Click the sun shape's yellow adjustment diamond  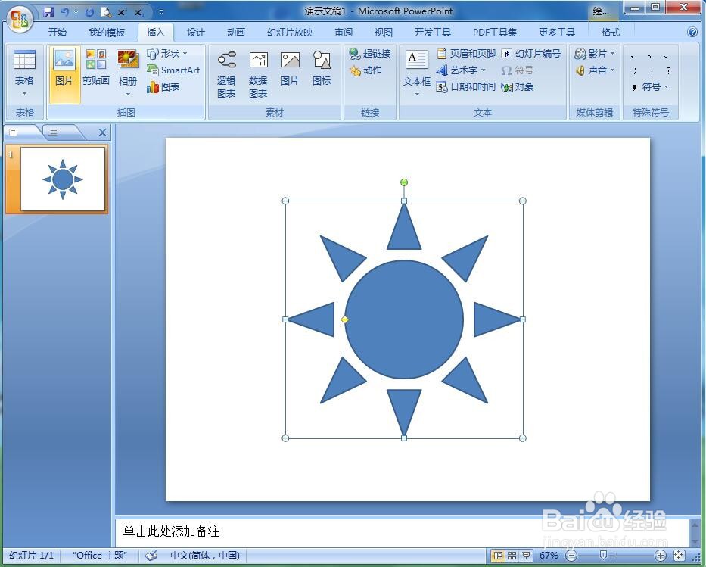pyautogui.click(x=344, y=319)
